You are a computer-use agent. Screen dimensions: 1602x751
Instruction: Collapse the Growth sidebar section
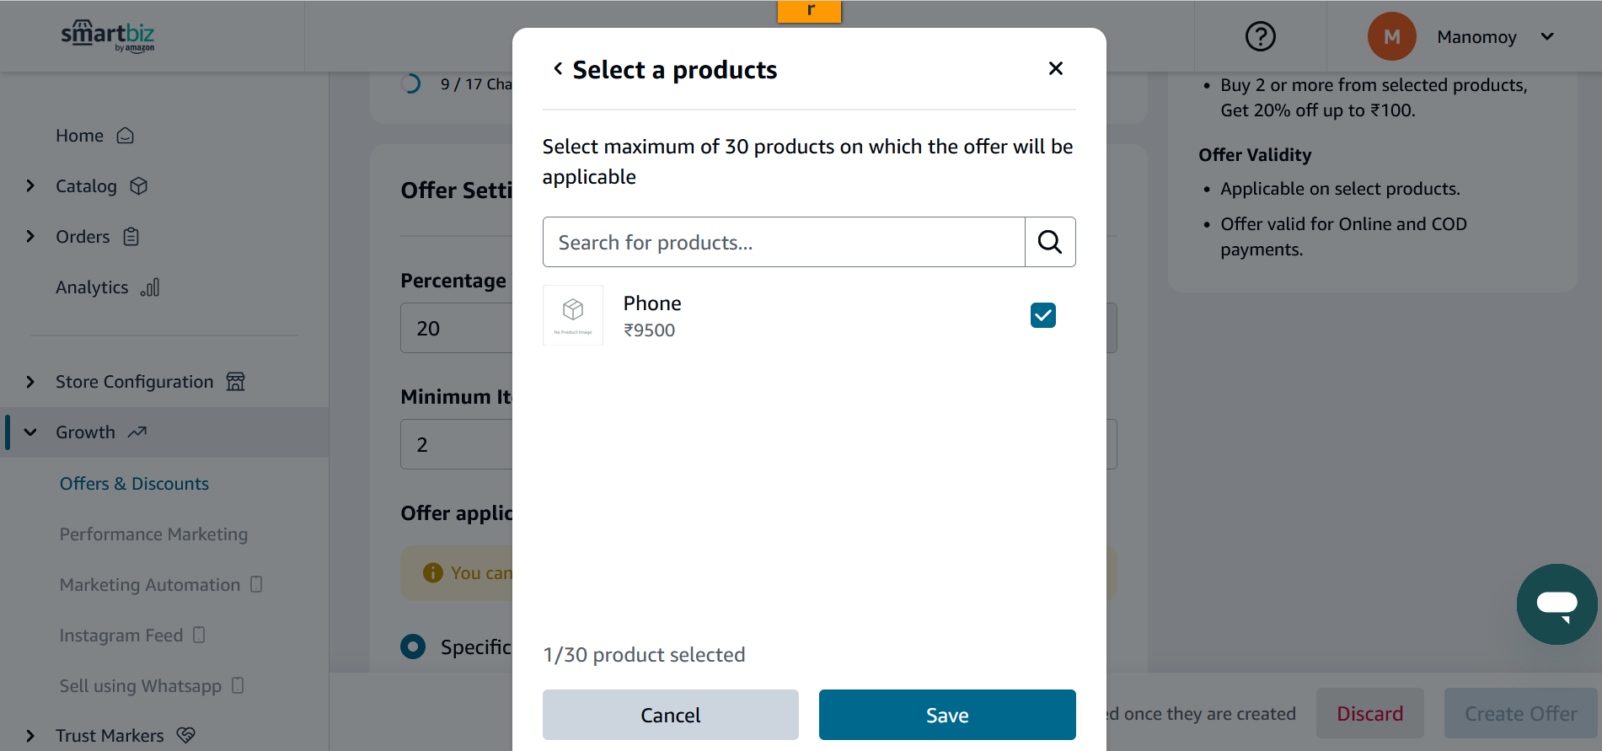[30, 432]
